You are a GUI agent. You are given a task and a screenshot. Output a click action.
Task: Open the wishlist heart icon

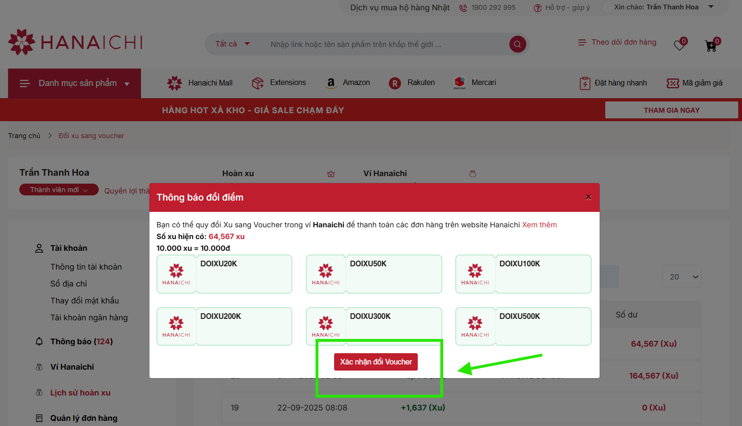(679, 45)
